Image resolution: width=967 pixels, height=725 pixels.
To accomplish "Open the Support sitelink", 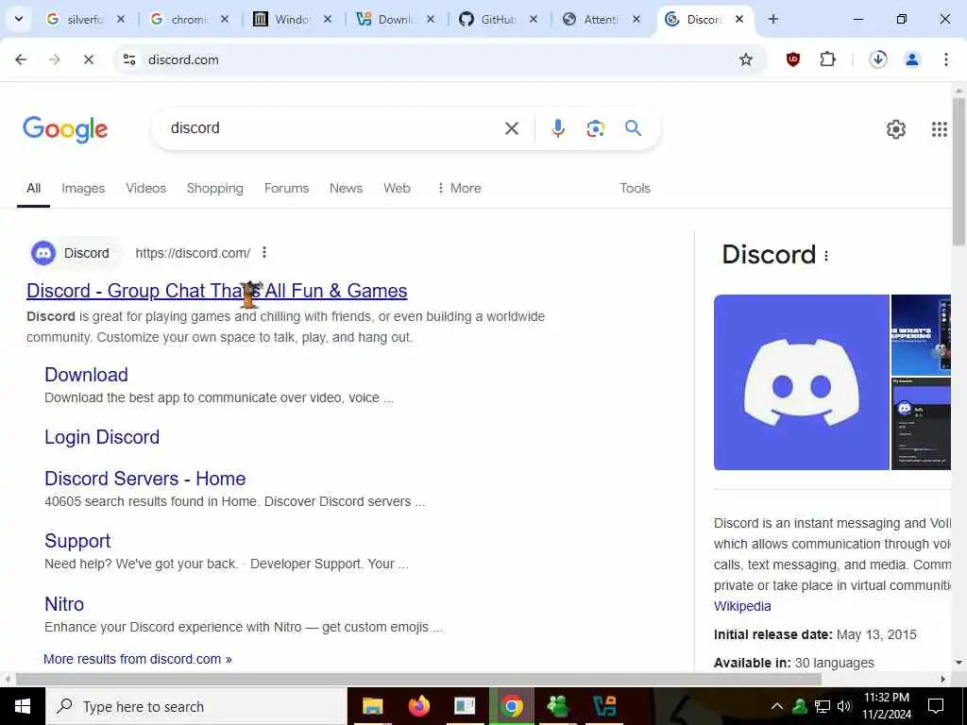I will tap(77, 541).
